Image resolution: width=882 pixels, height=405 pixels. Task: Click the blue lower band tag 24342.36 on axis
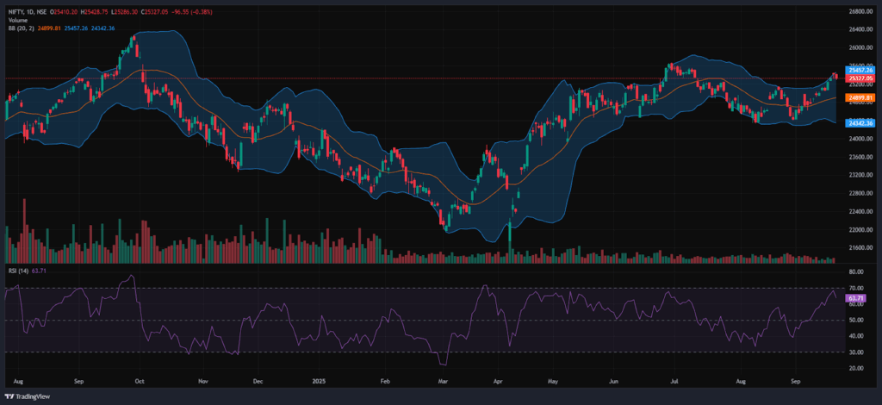pyautogui.click(x=861, y=123)
